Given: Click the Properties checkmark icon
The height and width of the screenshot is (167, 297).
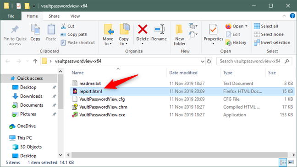Looking at the screenshot, I should (213, 30).
